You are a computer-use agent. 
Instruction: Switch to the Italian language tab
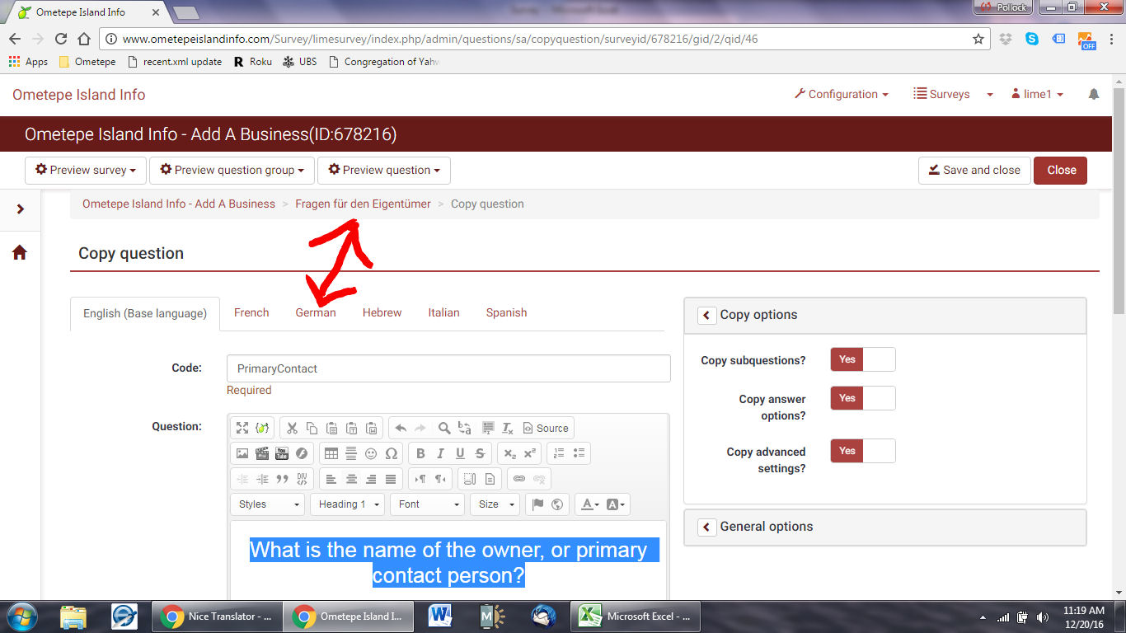click(443, 313)
